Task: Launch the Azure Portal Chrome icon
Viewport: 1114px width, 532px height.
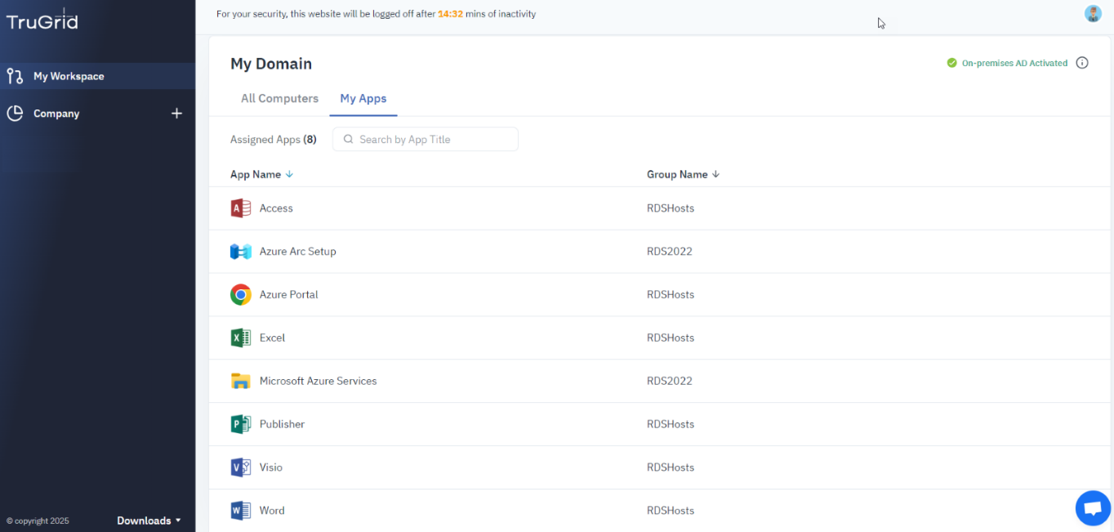Action: [x=240, y=295]
